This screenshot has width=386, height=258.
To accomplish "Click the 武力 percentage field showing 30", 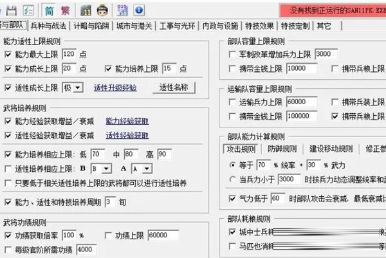I will click(314, 165).
